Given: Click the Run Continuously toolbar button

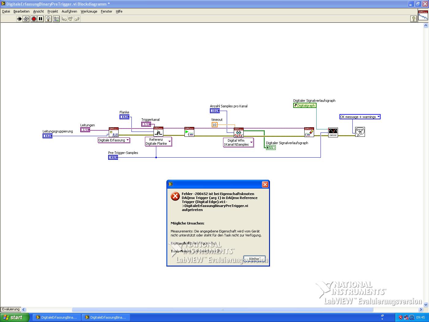Looking at the screenshot, I should [26, 19].
